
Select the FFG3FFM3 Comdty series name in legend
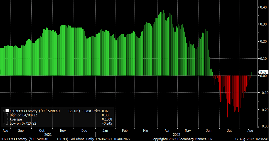coord(34,111)
